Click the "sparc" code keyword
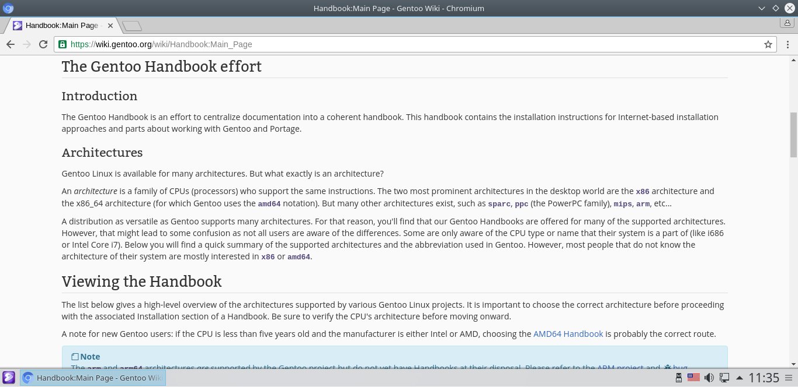The height and width of the screenshot is (387, 798). [500, 204]
